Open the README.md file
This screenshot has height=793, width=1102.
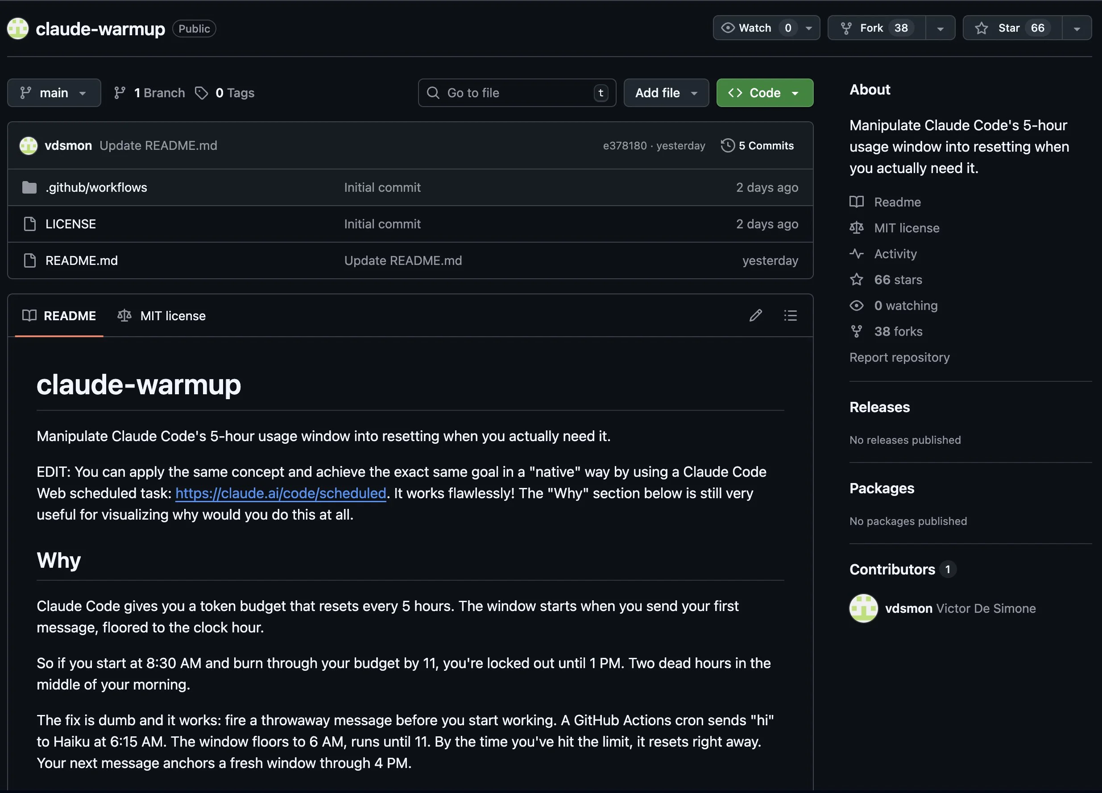(82, 260)
